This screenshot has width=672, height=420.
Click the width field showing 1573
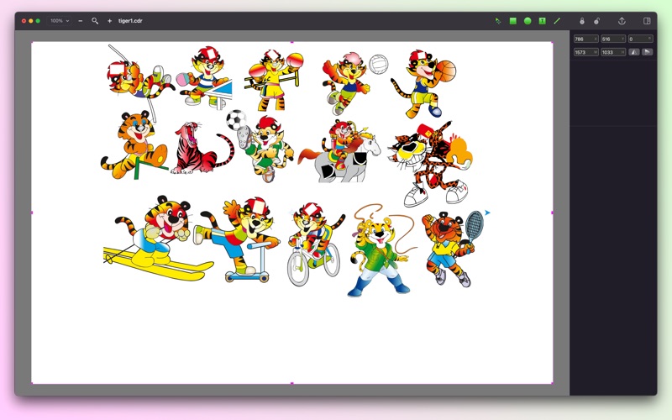tap(585, 52)
